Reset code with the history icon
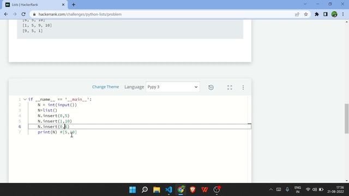The height and width of the screenshot is (196, 349). point(211,87)
